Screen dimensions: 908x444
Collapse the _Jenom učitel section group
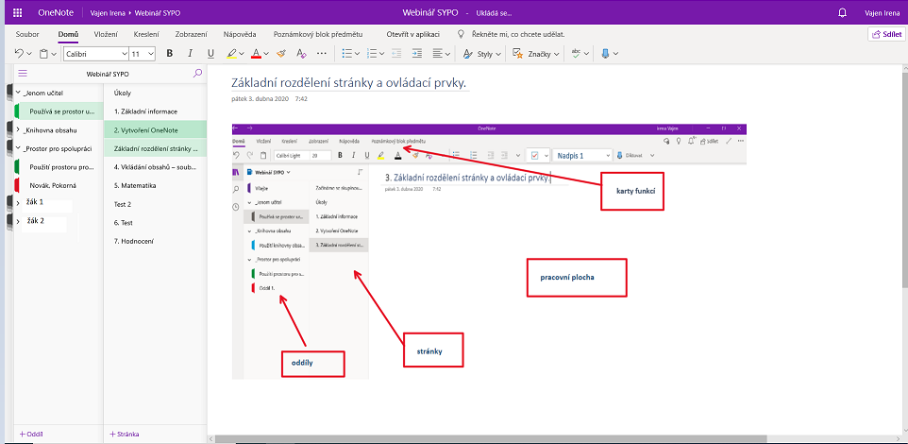(18, 93)
